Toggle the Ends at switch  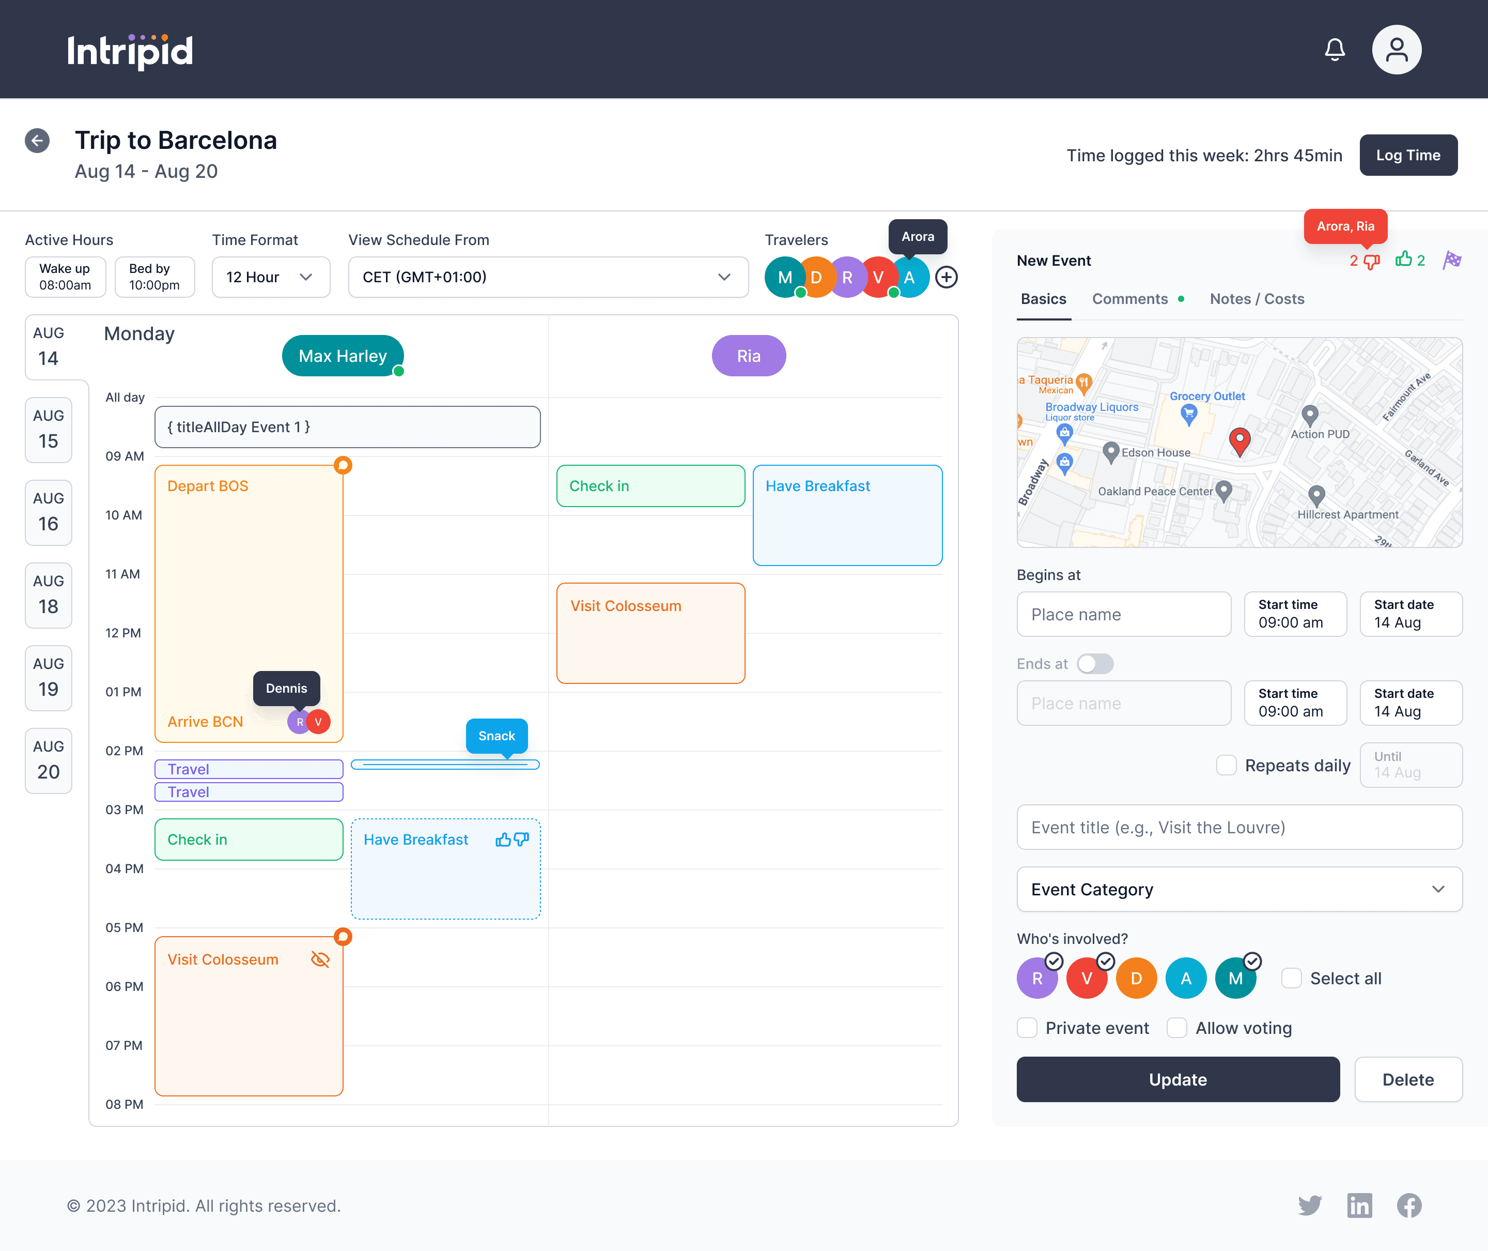[x=1094, y=664]
